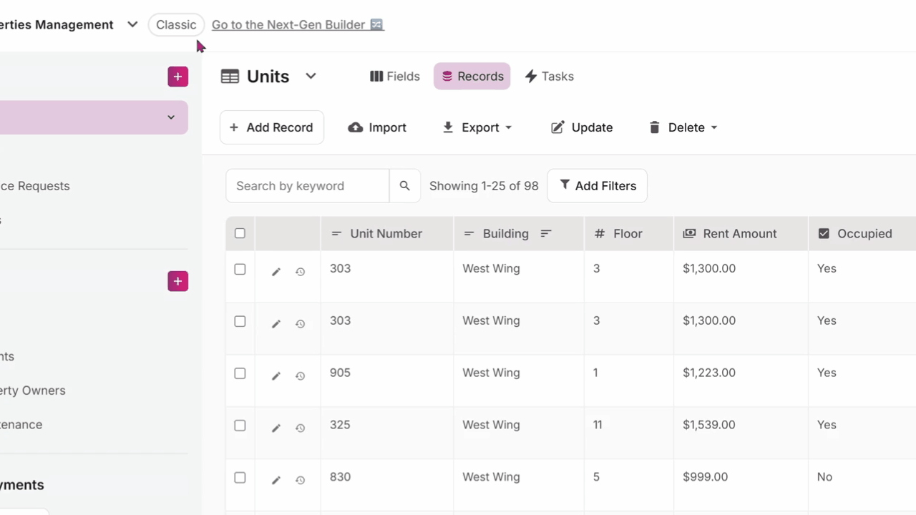Click the Add Filters button
This screenshot has width=916, height=515.
click(x=597, y=186)
